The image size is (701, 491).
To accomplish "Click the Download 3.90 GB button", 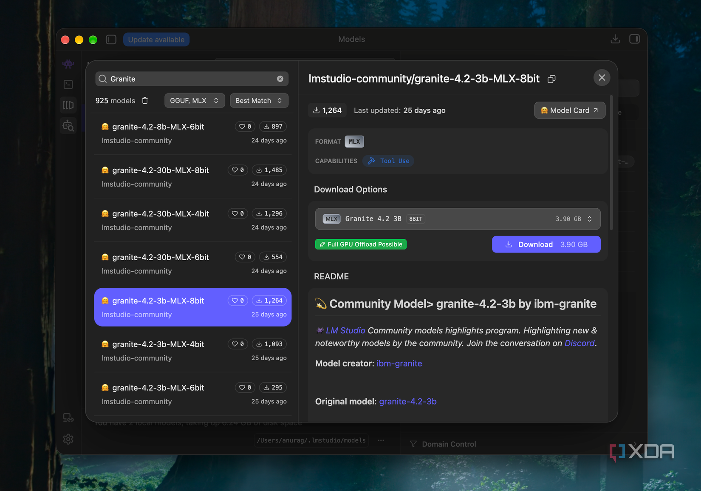I will [546, 244].
